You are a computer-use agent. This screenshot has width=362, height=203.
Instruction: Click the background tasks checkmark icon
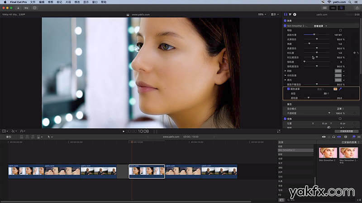pyautogui.click(x=35, y=8)
